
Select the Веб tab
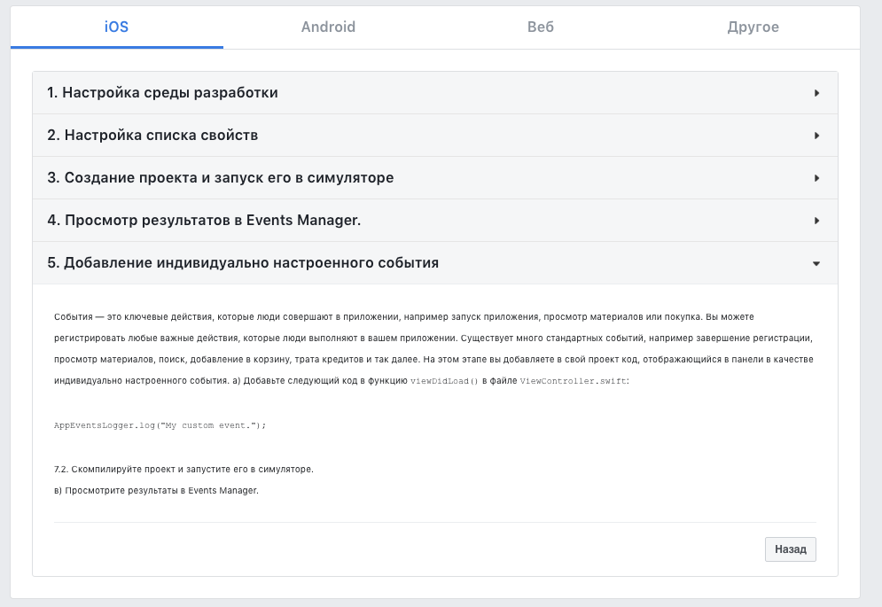(541, 27)
